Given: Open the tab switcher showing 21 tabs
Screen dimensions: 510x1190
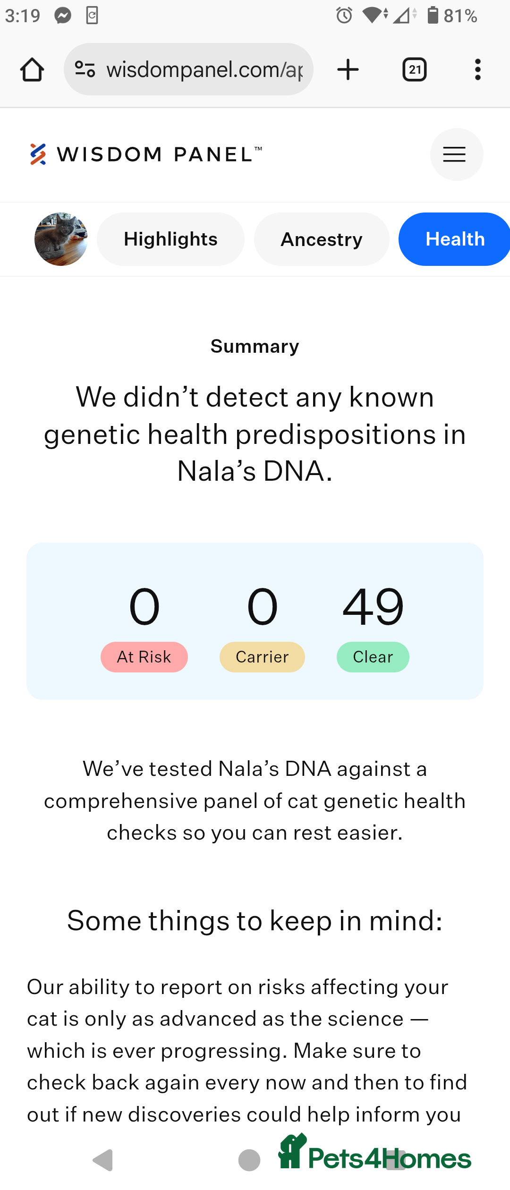Looking at the screenshot, I should [x=415, y=70].
